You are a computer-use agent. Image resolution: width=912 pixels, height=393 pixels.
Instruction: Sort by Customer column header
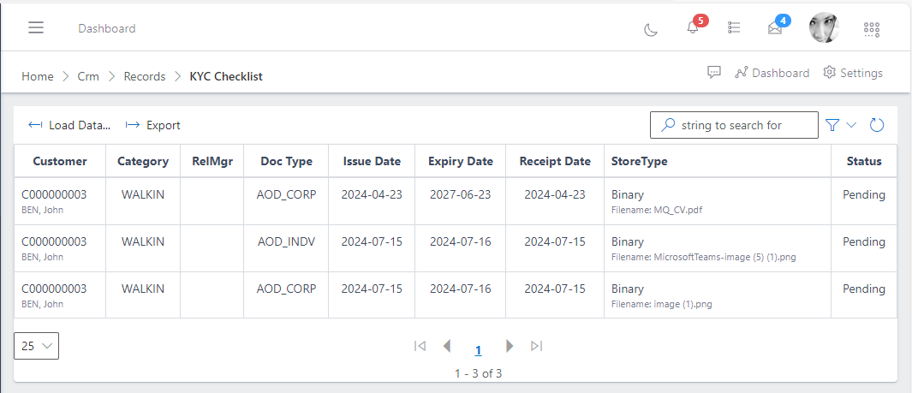[x=60, y=161]
